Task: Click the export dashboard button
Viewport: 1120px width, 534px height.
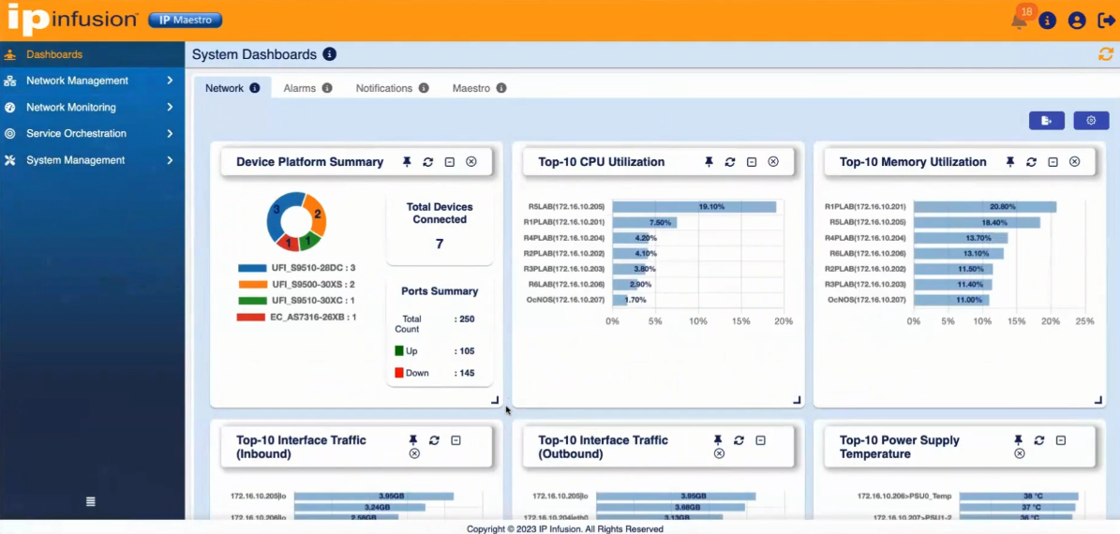Action: pyautogui.click(x=1047, y=121)
